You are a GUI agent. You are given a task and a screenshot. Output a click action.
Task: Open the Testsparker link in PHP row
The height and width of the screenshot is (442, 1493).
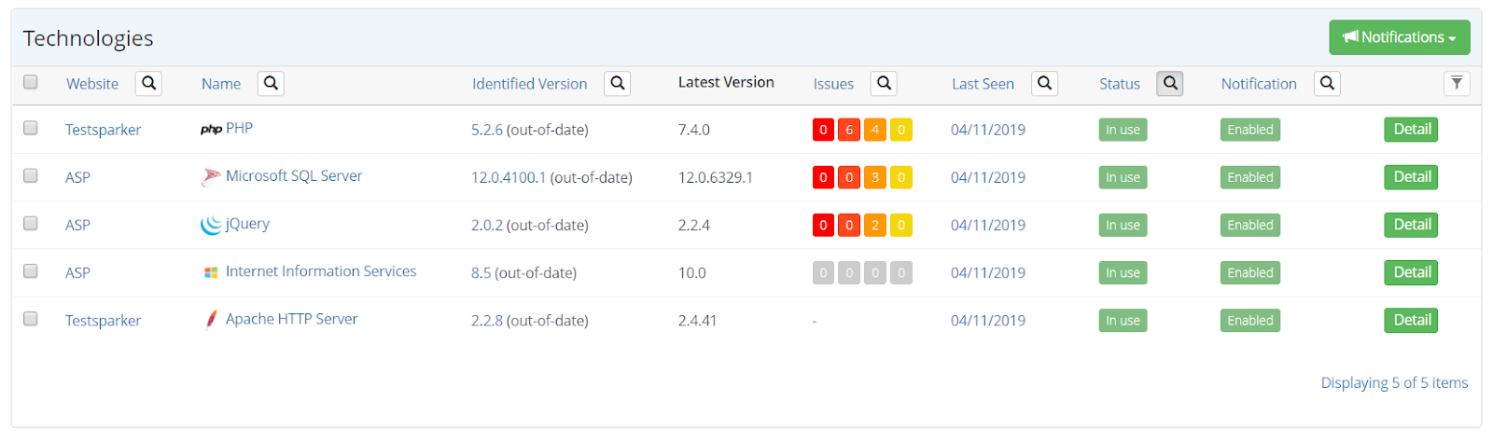[x=103, y=130]
